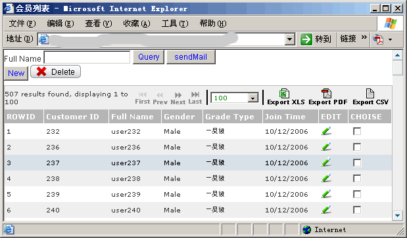Jump to the Last results page

click(x=195, y=98)
